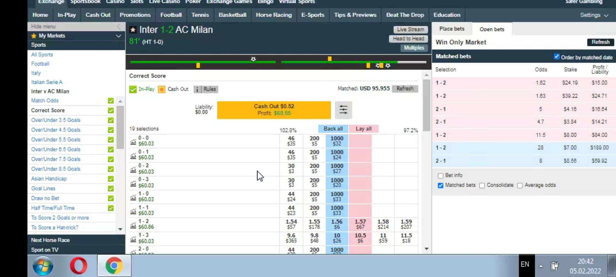Viewport: 616px width, 277px height.
Task: Open graph icon for 0 - 2 selection
Action: (133, 169)
